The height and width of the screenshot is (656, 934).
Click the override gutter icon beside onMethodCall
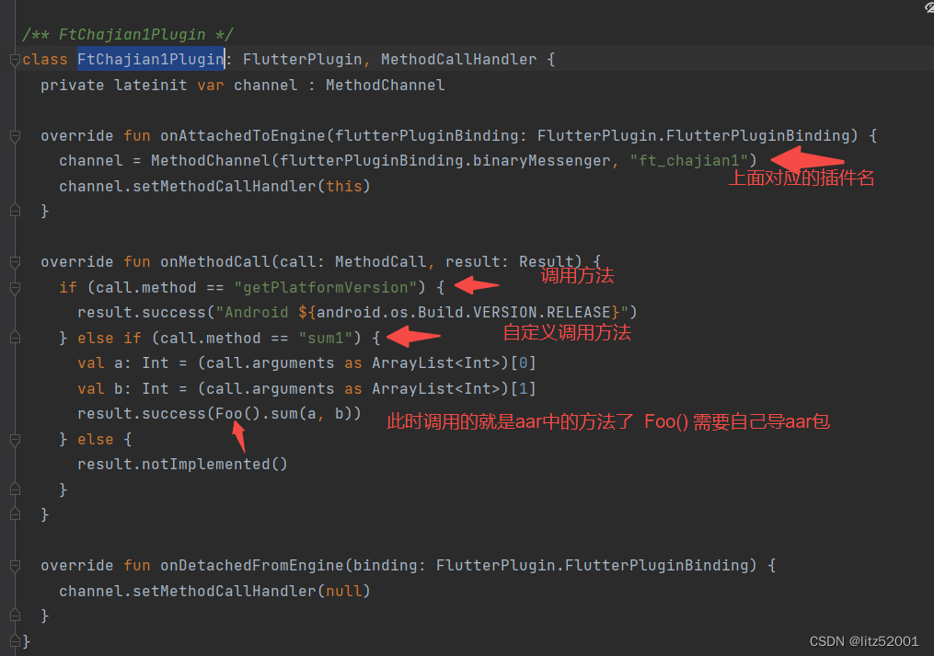click(14, 261)
